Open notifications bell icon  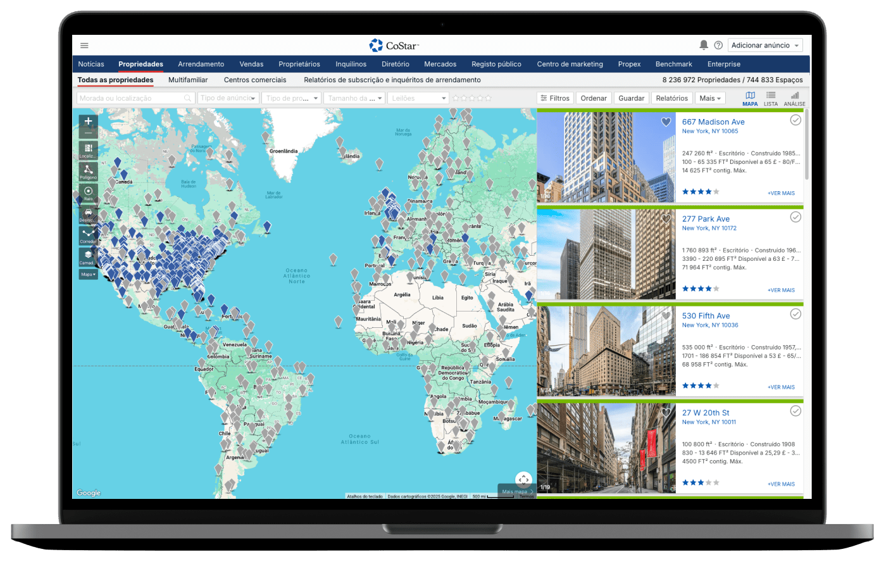704,45
